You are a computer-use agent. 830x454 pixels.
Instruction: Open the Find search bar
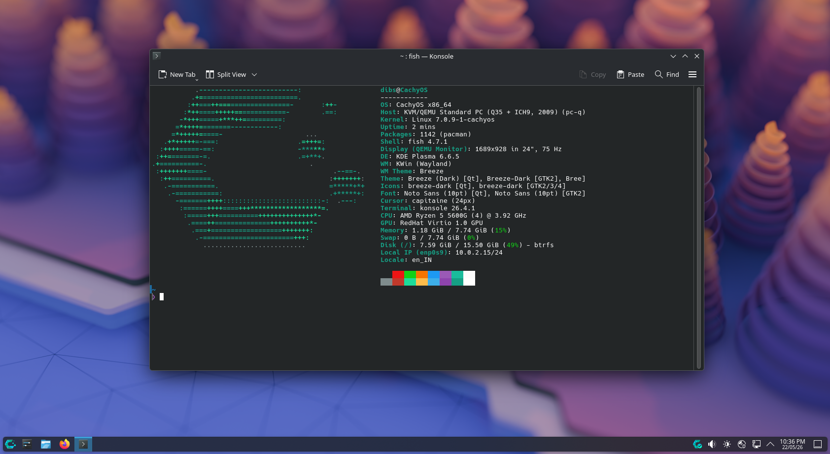pyautogui.click(x=667, y=74)
